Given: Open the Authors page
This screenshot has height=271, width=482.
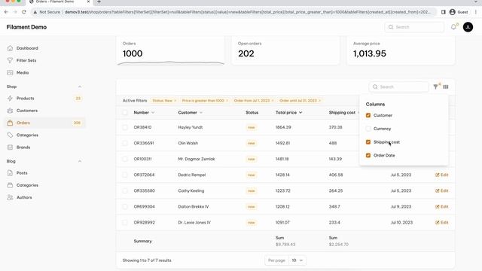Looking at the screenshot, I should pyautogui.click(x=24, y=197).
